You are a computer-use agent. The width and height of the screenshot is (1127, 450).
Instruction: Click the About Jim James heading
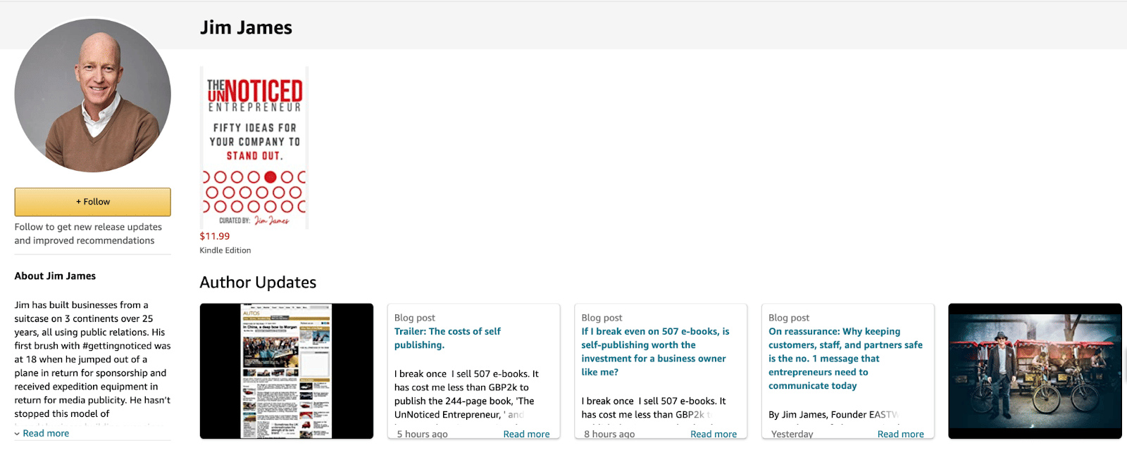tap(55, 276)
